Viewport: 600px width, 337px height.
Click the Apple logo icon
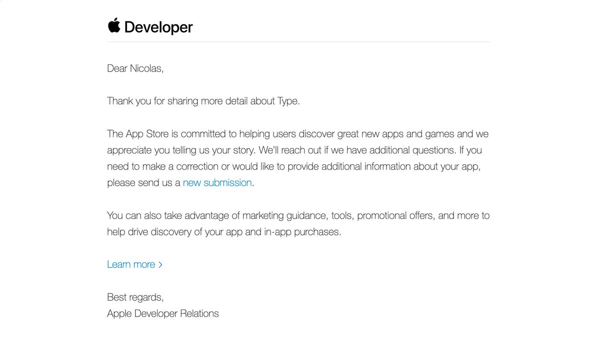pos(113,25)
